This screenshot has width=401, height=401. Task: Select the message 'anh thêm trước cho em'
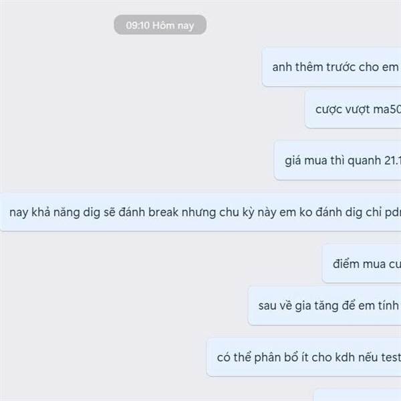331,67
